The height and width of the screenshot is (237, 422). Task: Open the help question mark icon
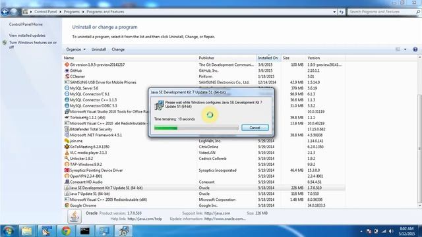point(415,49)
